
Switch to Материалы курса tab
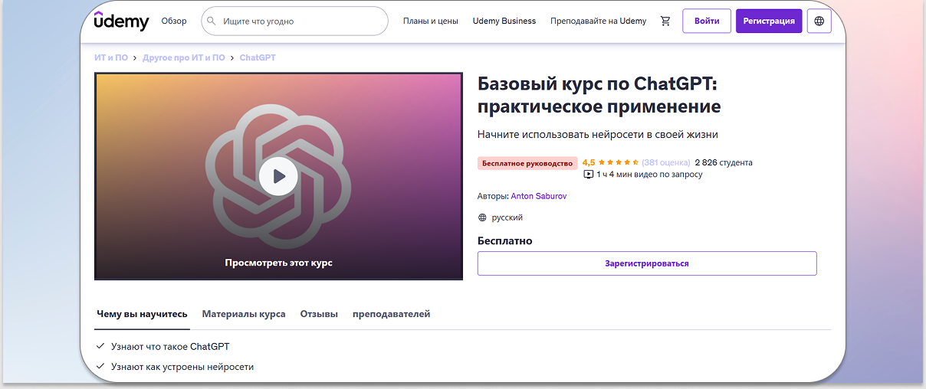[x=244, y=314]
